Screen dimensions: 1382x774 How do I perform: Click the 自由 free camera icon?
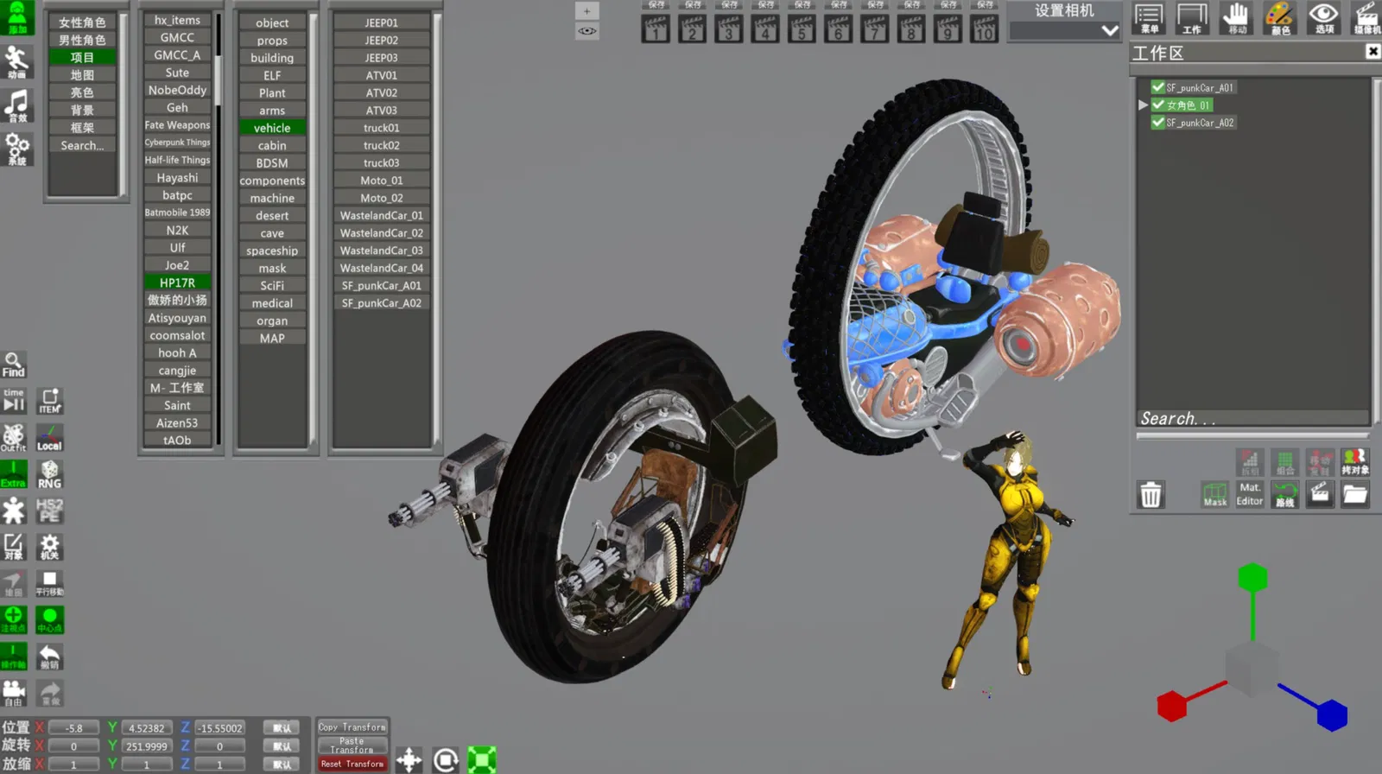(13, 693)
